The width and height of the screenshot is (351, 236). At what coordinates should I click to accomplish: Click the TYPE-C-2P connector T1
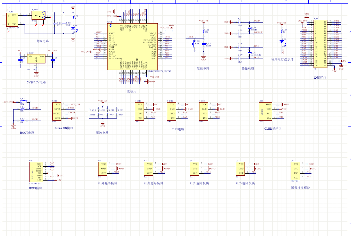coord(12,20)
